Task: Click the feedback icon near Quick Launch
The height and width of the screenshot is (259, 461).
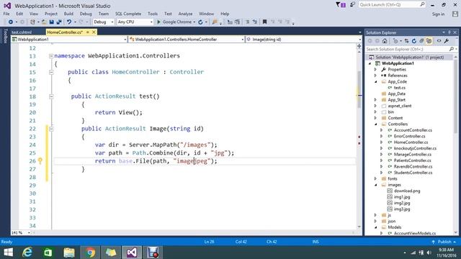Action: click(x=352, y=4)
